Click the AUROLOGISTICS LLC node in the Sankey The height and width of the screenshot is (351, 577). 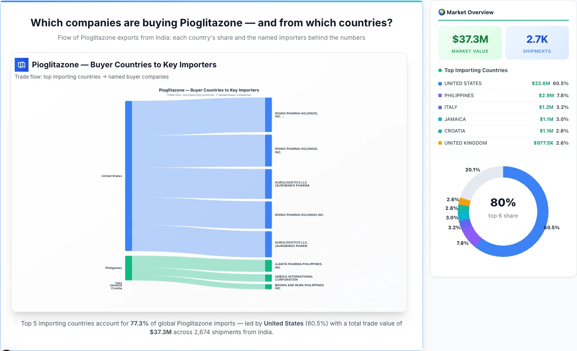click(x=269, y=183)
